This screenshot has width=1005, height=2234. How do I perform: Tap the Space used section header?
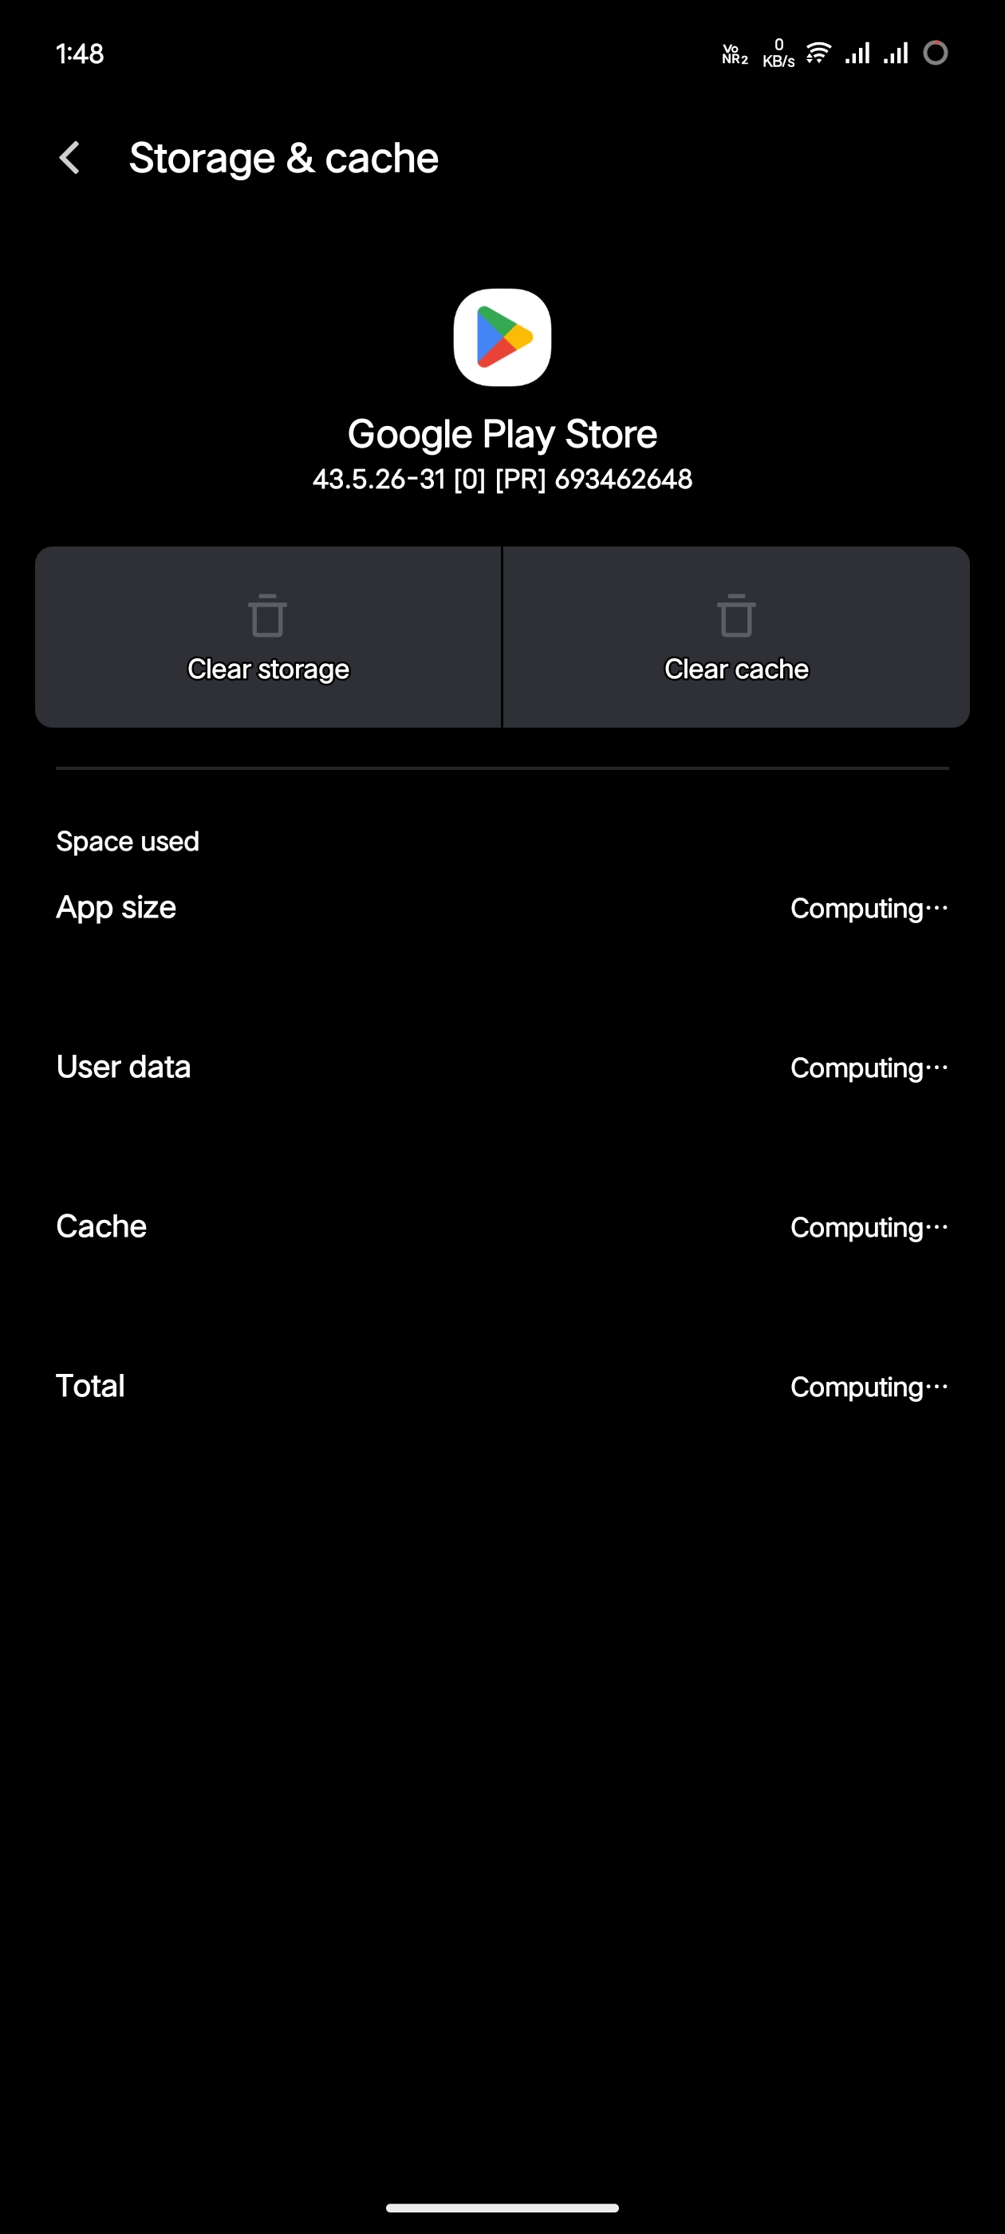[x=128, y=841]
